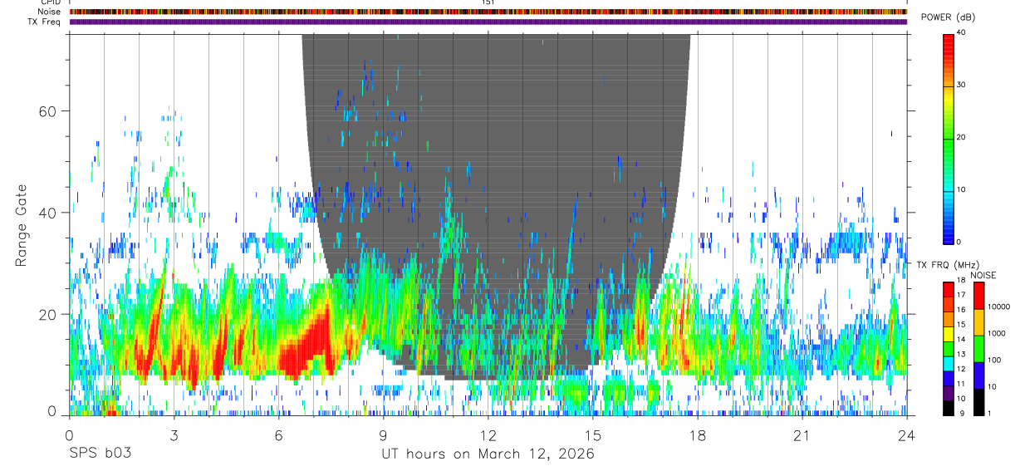This screenshot has width=1020, height=471.
Task: Click the 'Range Gate' y-axis title
Action: pyautogui.click(x=21, y=225)
